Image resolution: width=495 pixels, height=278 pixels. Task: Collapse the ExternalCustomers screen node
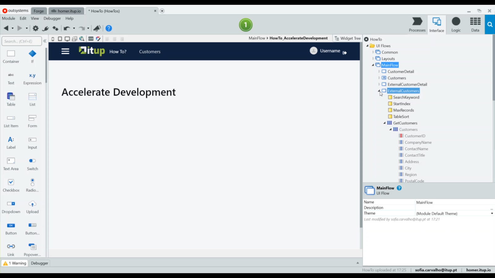click(x=379, y=91)
